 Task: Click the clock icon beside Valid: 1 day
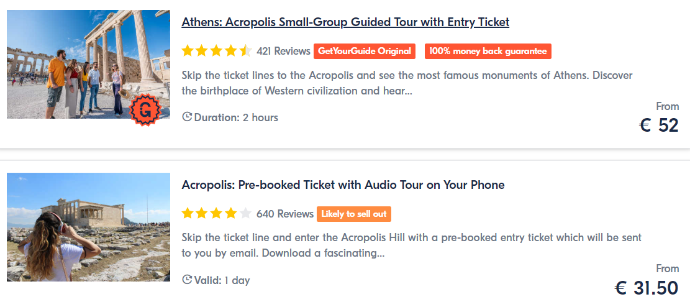[187, 280]
